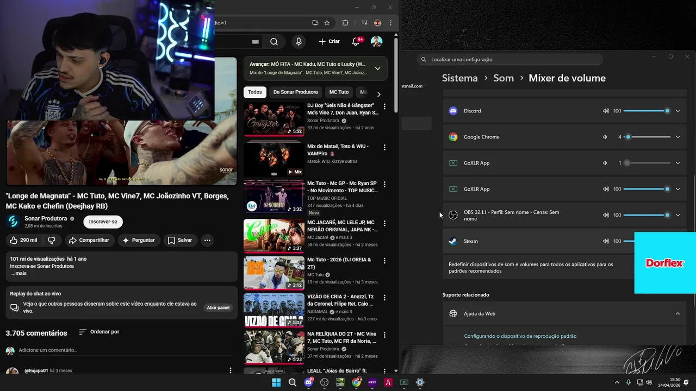Mute the GoXLR App at volume 100

(606, 189)
